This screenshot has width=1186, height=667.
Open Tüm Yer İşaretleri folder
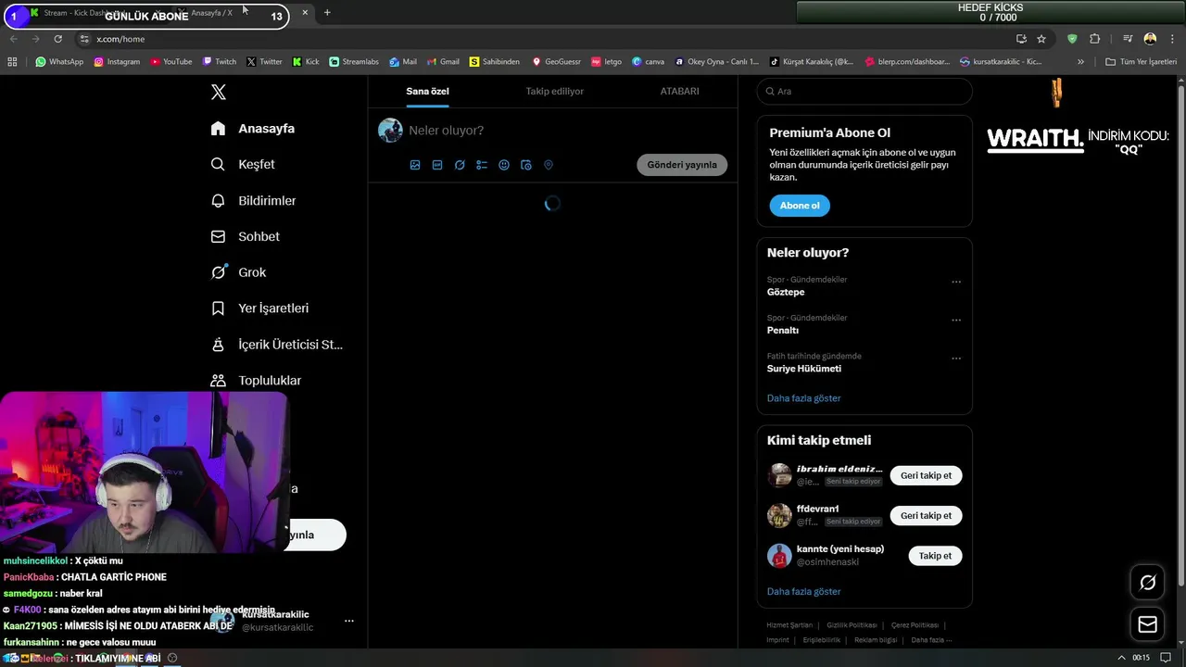(x=1141, y=62)
